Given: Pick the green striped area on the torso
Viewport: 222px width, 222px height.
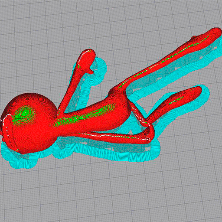Looking at the screenshot, I should click(x=84, y=116).
